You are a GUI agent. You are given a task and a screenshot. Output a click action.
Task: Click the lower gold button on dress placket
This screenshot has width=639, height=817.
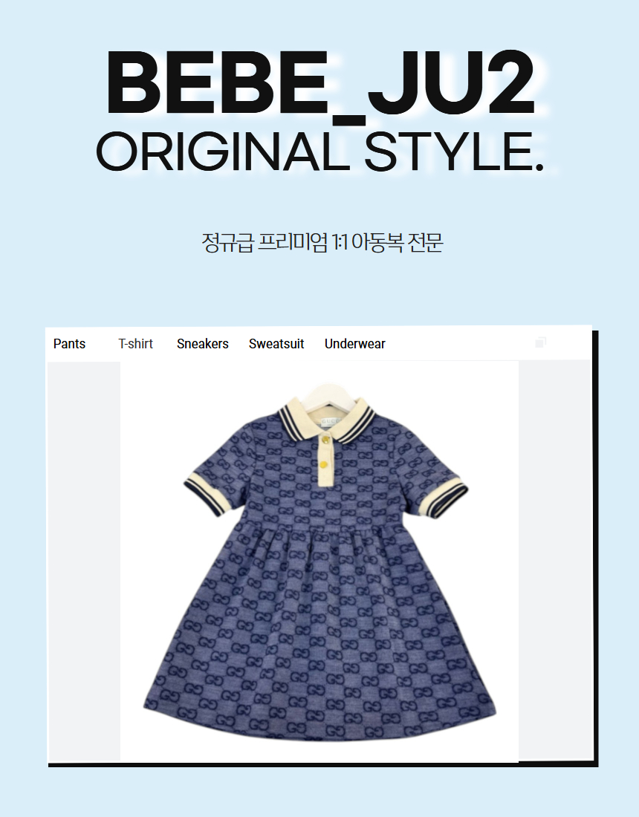(x=324, y=464)
